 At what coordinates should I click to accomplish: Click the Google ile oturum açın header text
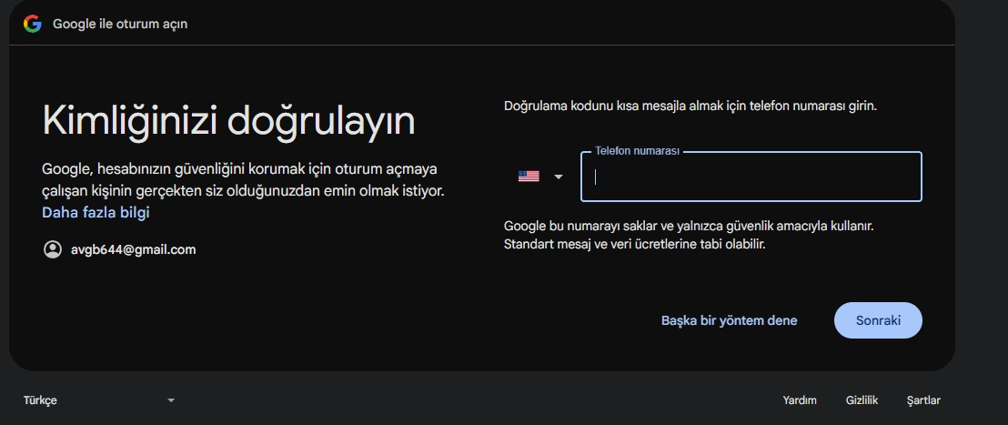(x=120, y=24)
